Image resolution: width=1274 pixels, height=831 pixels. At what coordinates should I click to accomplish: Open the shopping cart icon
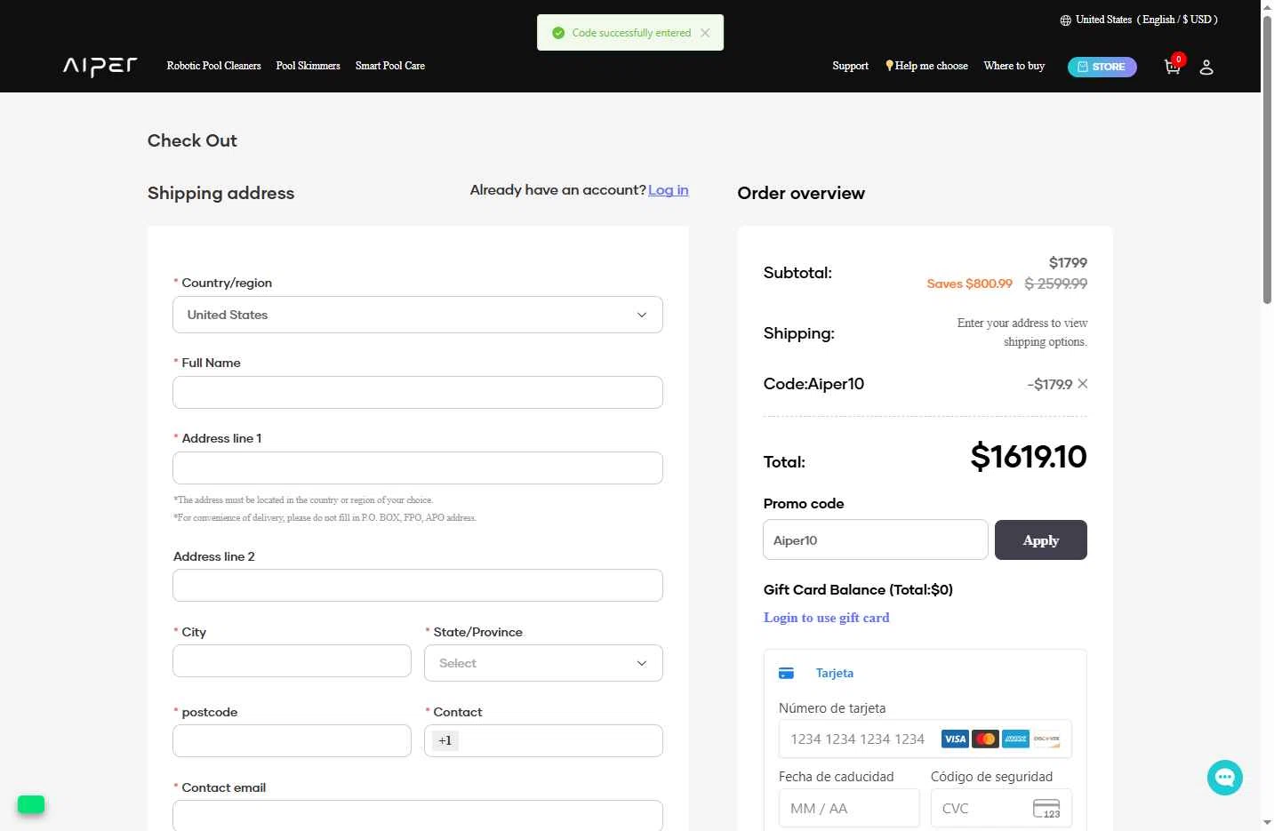1173,67
